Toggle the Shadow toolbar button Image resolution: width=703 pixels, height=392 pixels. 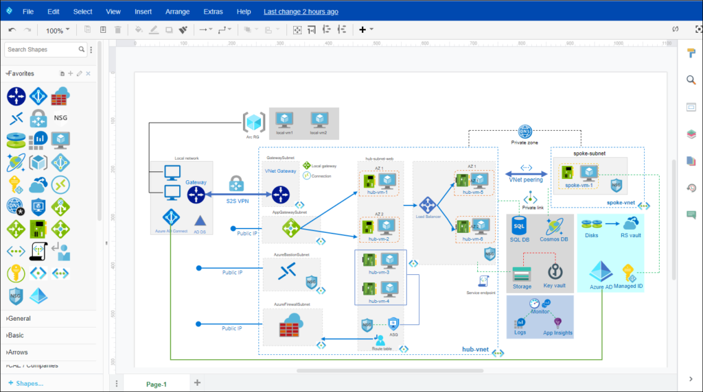(x=169, y=30)
